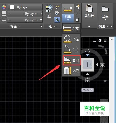Open the linetype ByLayer dropdown

(25, 20)
